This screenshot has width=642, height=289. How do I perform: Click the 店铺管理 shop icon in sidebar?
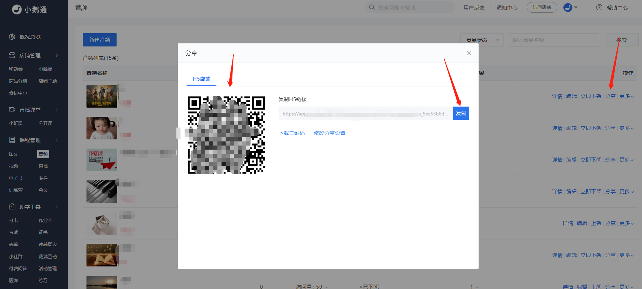pyautogui.click(x=12, y=55)
